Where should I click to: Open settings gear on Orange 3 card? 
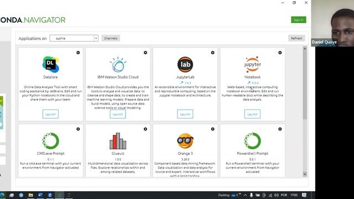click(212, 129)
